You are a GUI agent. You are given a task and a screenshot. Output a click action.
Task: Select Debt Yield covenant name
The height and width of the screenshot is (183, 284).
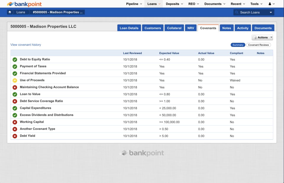(x=28, y=136)
